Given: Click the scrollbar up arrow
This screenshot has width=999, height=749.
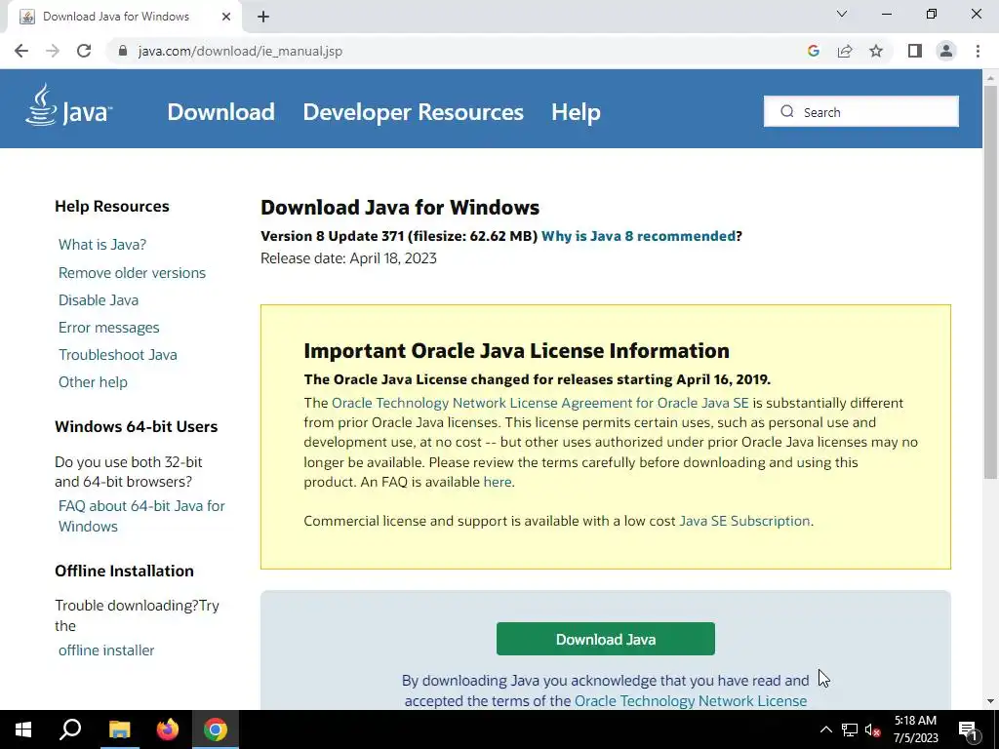Looking at the screenshot, I should [x=990, y=77].
